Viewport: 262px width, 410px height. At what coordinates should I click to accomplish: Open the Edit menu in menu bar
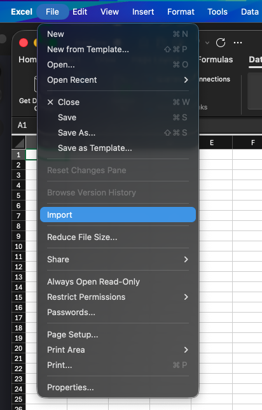[79, 11]
